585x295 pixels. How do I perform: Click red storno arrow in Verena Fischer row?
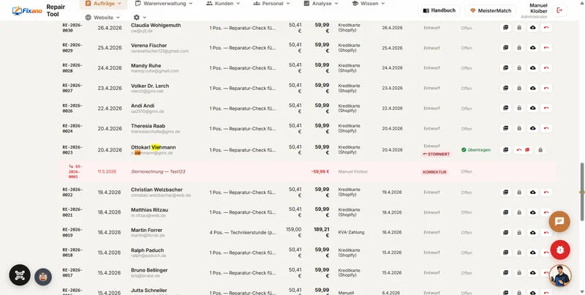point(546,48)
